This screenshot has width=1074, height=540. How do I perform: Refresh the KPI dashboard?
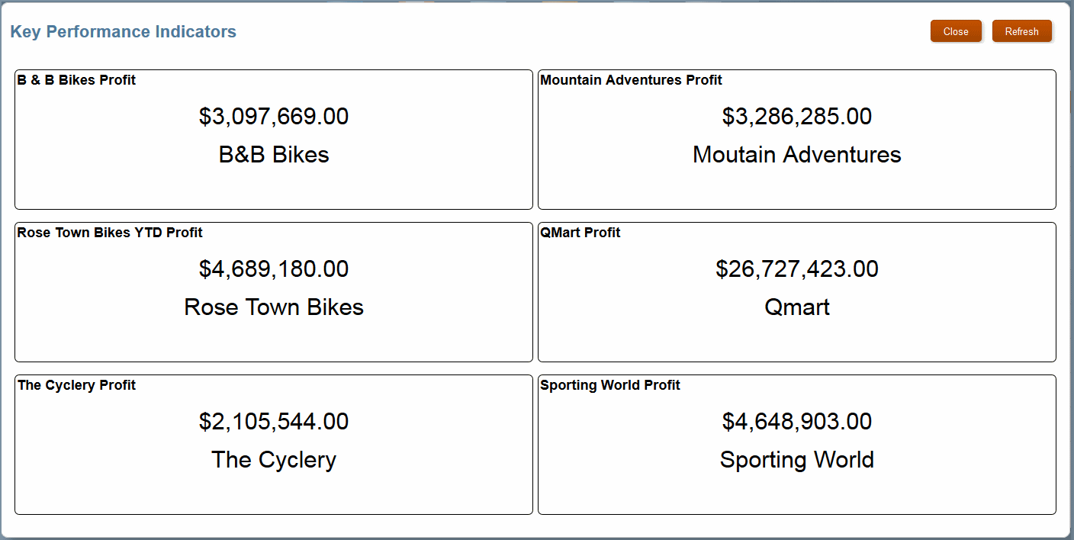click(x=1021, y=31)
